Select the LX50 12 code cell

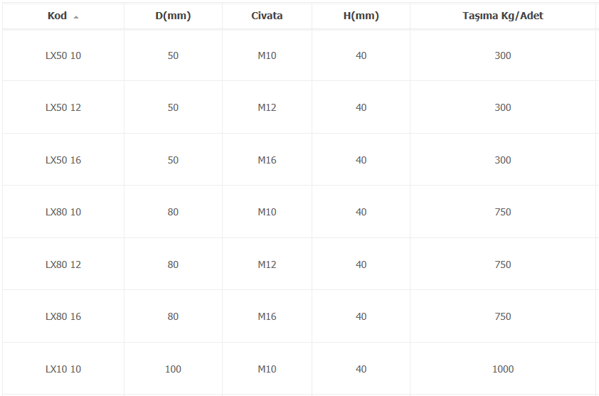[63, 107]
